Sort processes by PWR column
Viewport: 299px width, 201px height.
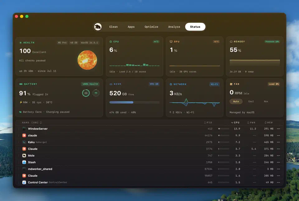[x=251, y=123]
